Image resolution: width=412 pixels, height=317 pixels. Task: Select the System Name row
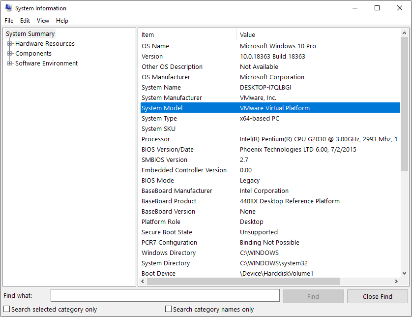[270, 87]
